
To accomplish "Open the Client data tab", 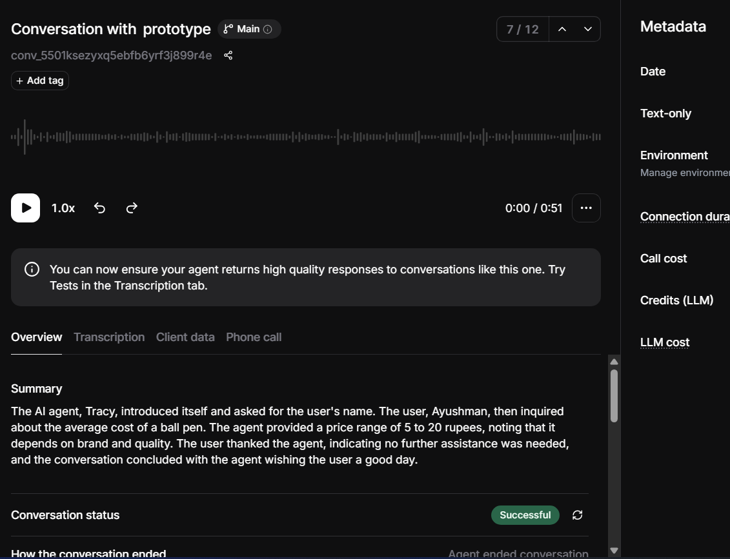I will (x=185, y=337).
